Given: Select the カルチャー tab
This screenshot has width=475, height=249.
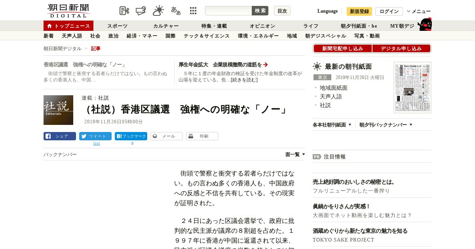Looking at the screenshot, I should pos(166,26).
